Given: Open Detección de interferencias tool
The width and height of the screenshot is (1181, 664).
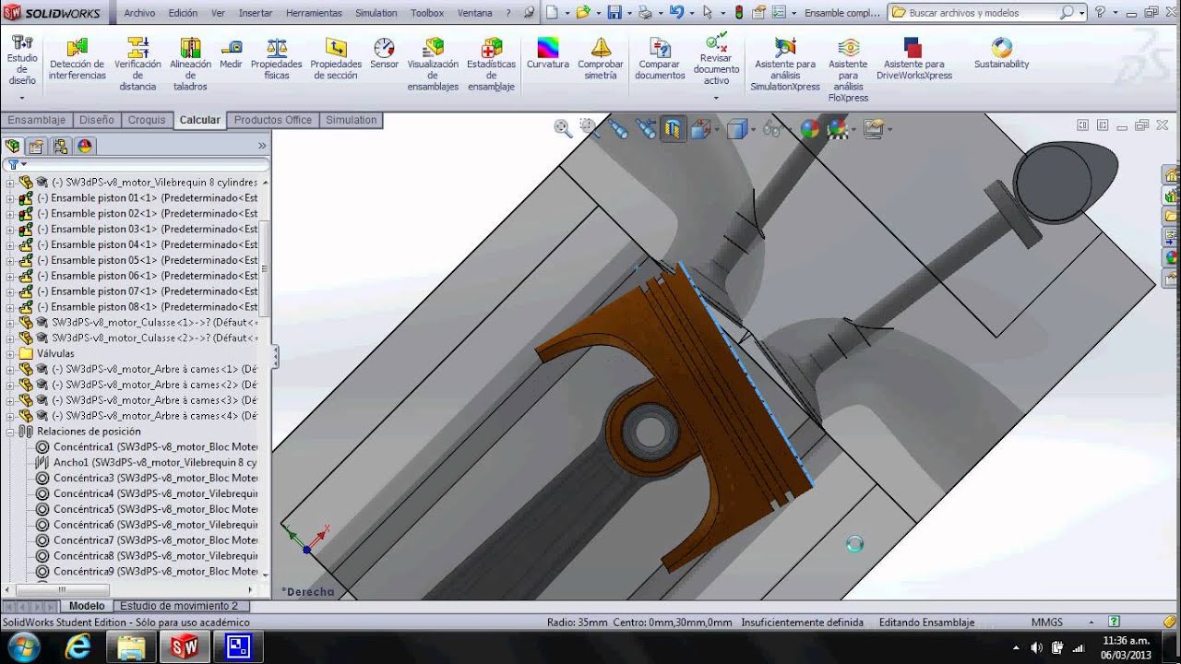Looking at the screenshot, I should click(x=78, y=60).
